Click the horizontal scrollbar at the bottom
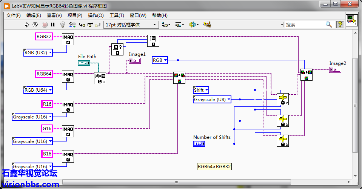 pos(177,182)
